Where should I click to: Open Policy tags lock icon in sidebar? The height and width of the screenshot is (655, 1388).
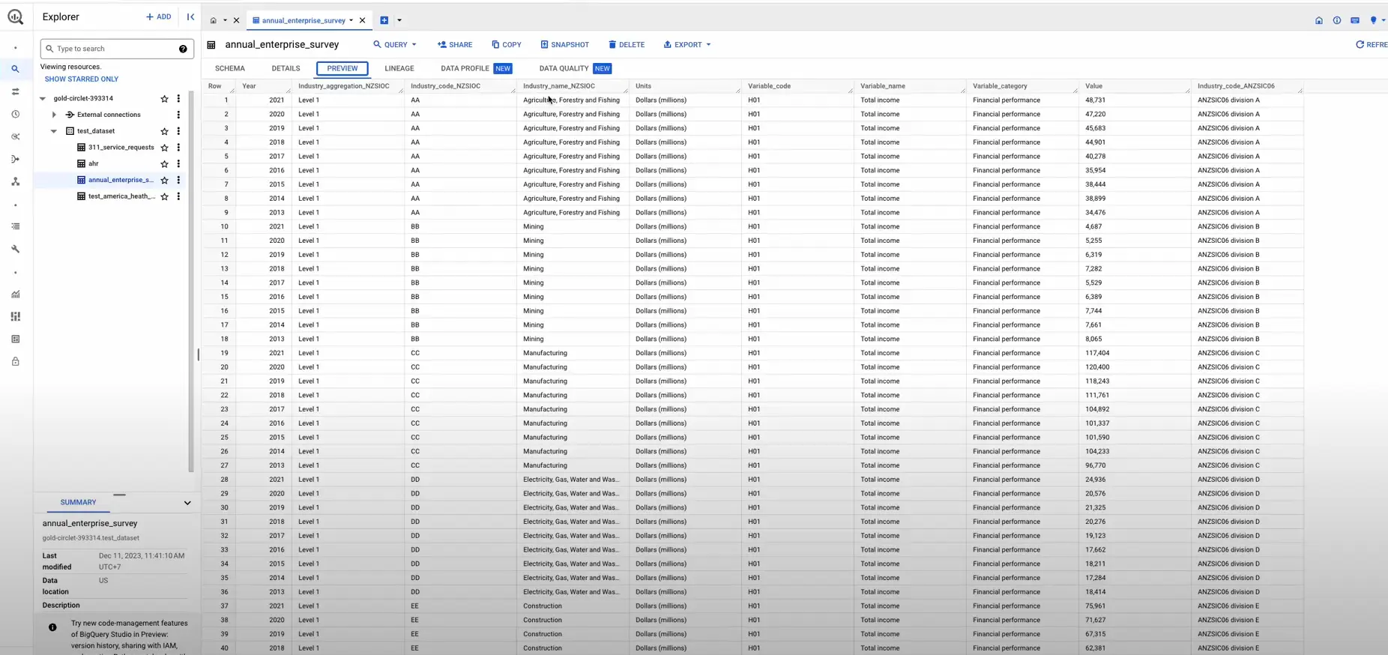point(15,361)
